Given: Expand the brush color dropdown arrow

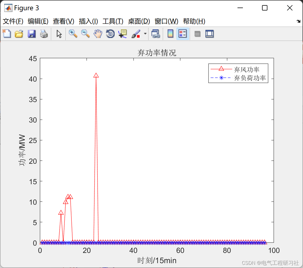Looking at the screenshot, I should (145, 34).
